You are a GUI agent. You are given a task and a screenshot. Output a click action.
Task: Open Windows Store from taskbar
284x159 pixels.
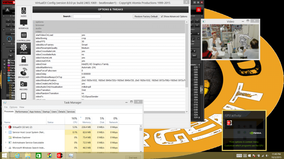[x=38, y=155]
